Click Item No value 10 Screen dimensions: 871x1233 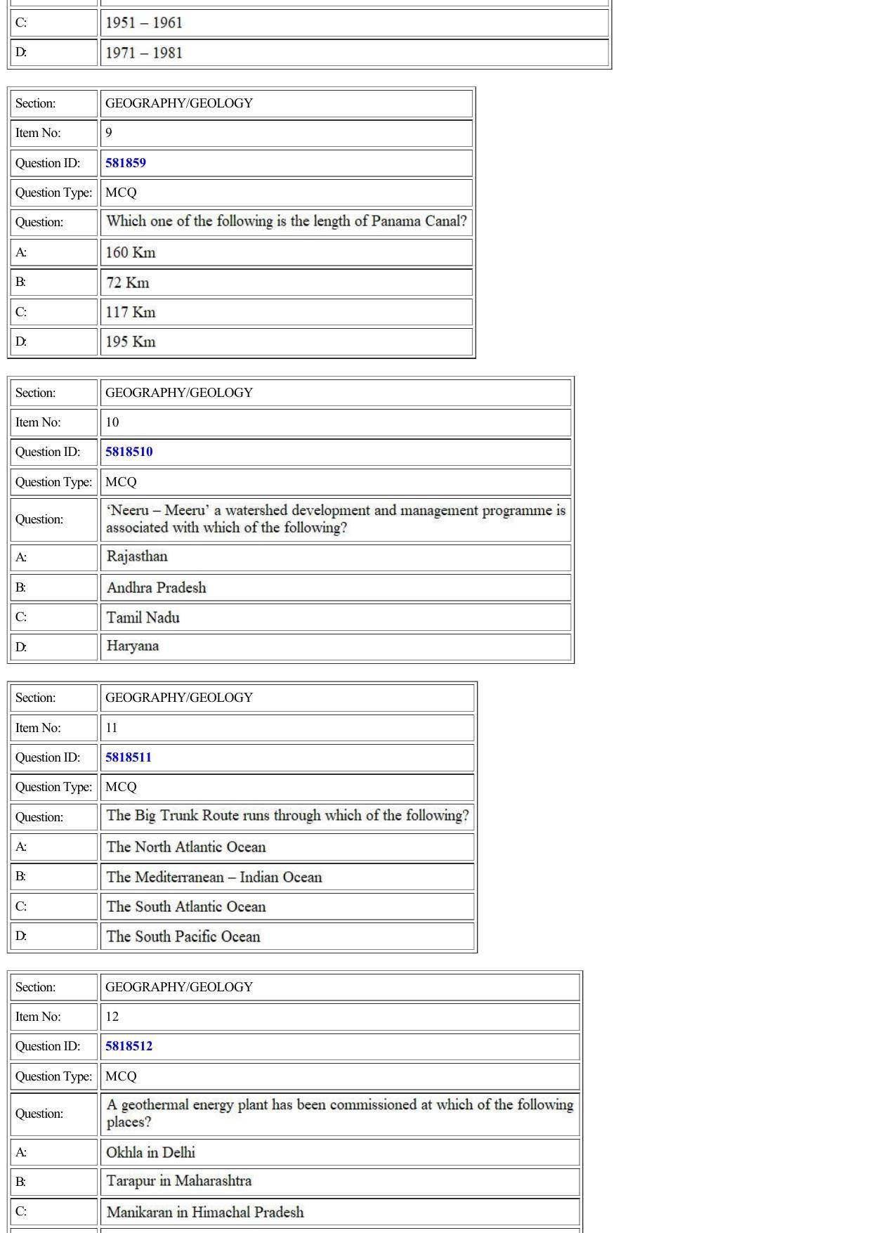click(112, 422)
